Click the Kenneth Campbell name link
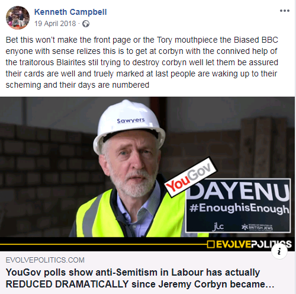The height and width of the screenshot is (294, 296). click(x=70, y=12)
